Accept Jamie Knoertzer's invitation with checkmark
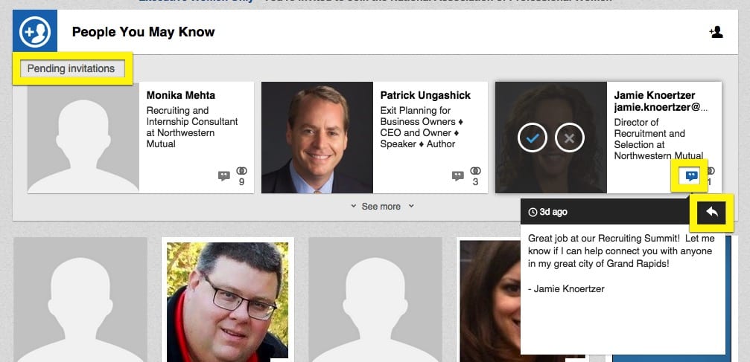 [x=533, y=138]
